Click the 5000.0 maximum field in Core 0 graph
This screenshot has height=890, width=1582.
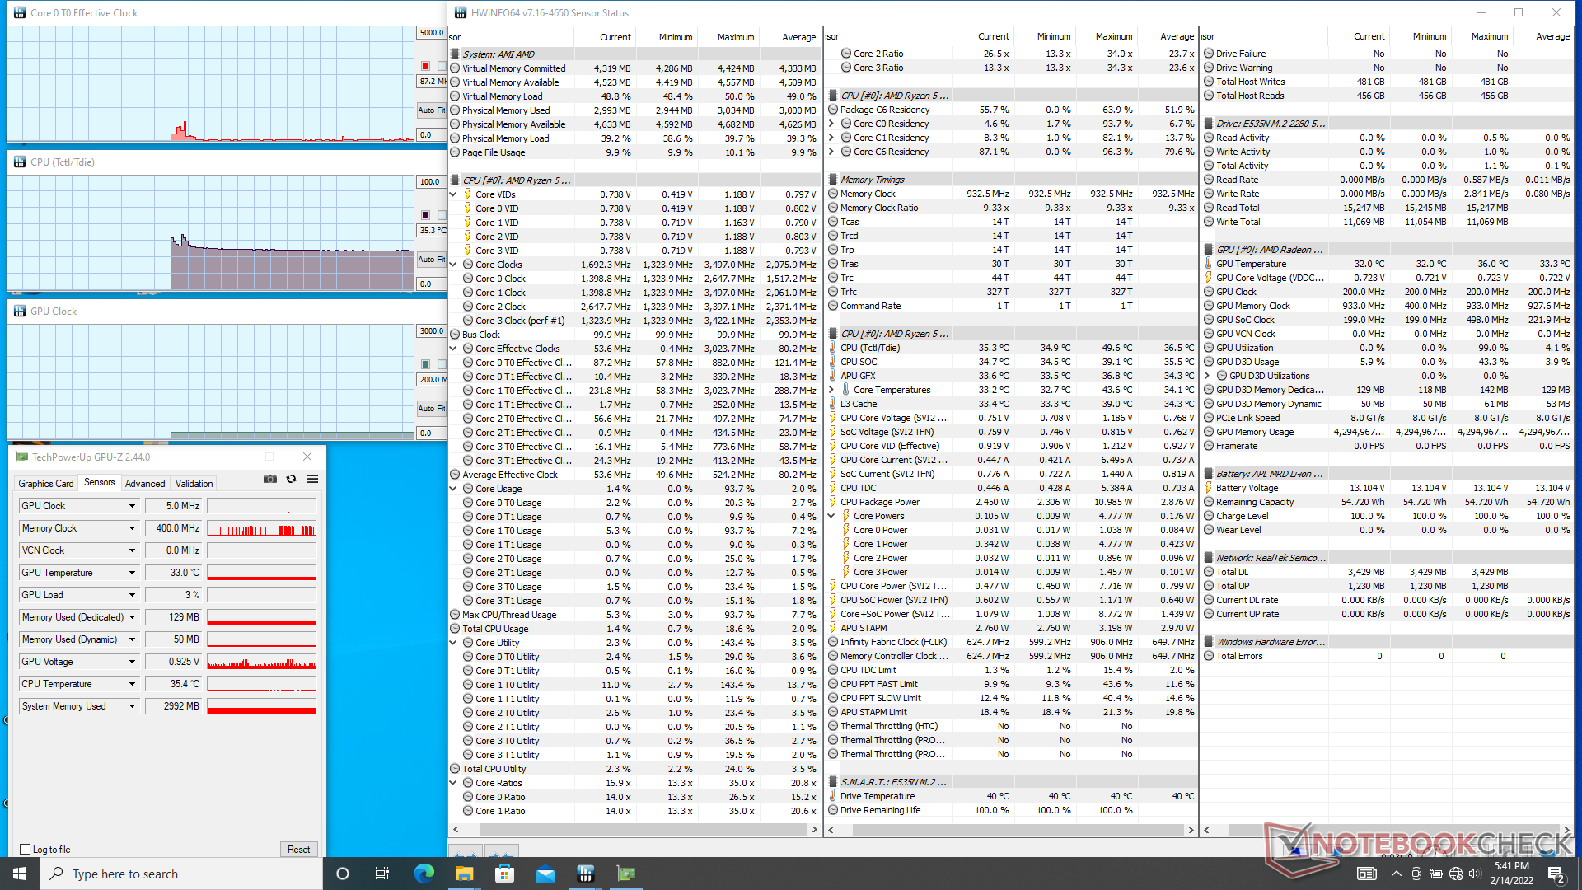432,33
